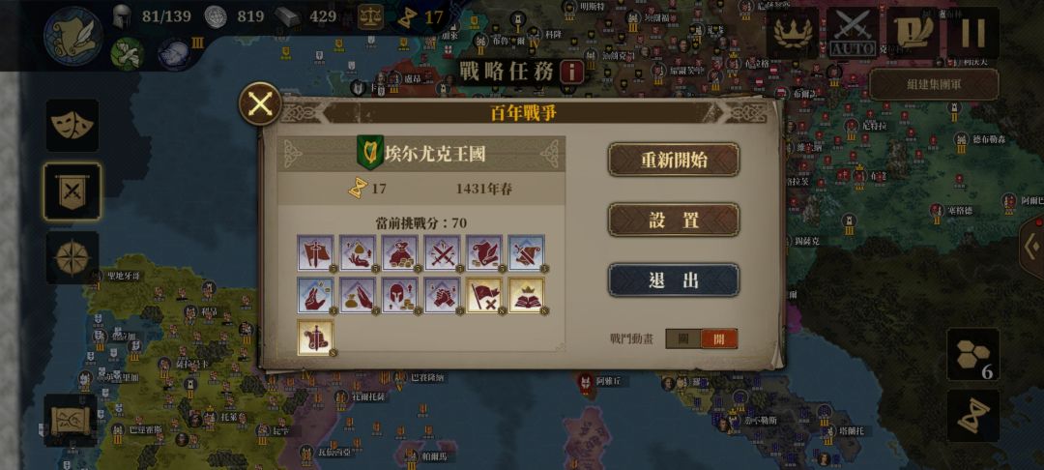Click the 組建集團軍 button

[934, 84]
